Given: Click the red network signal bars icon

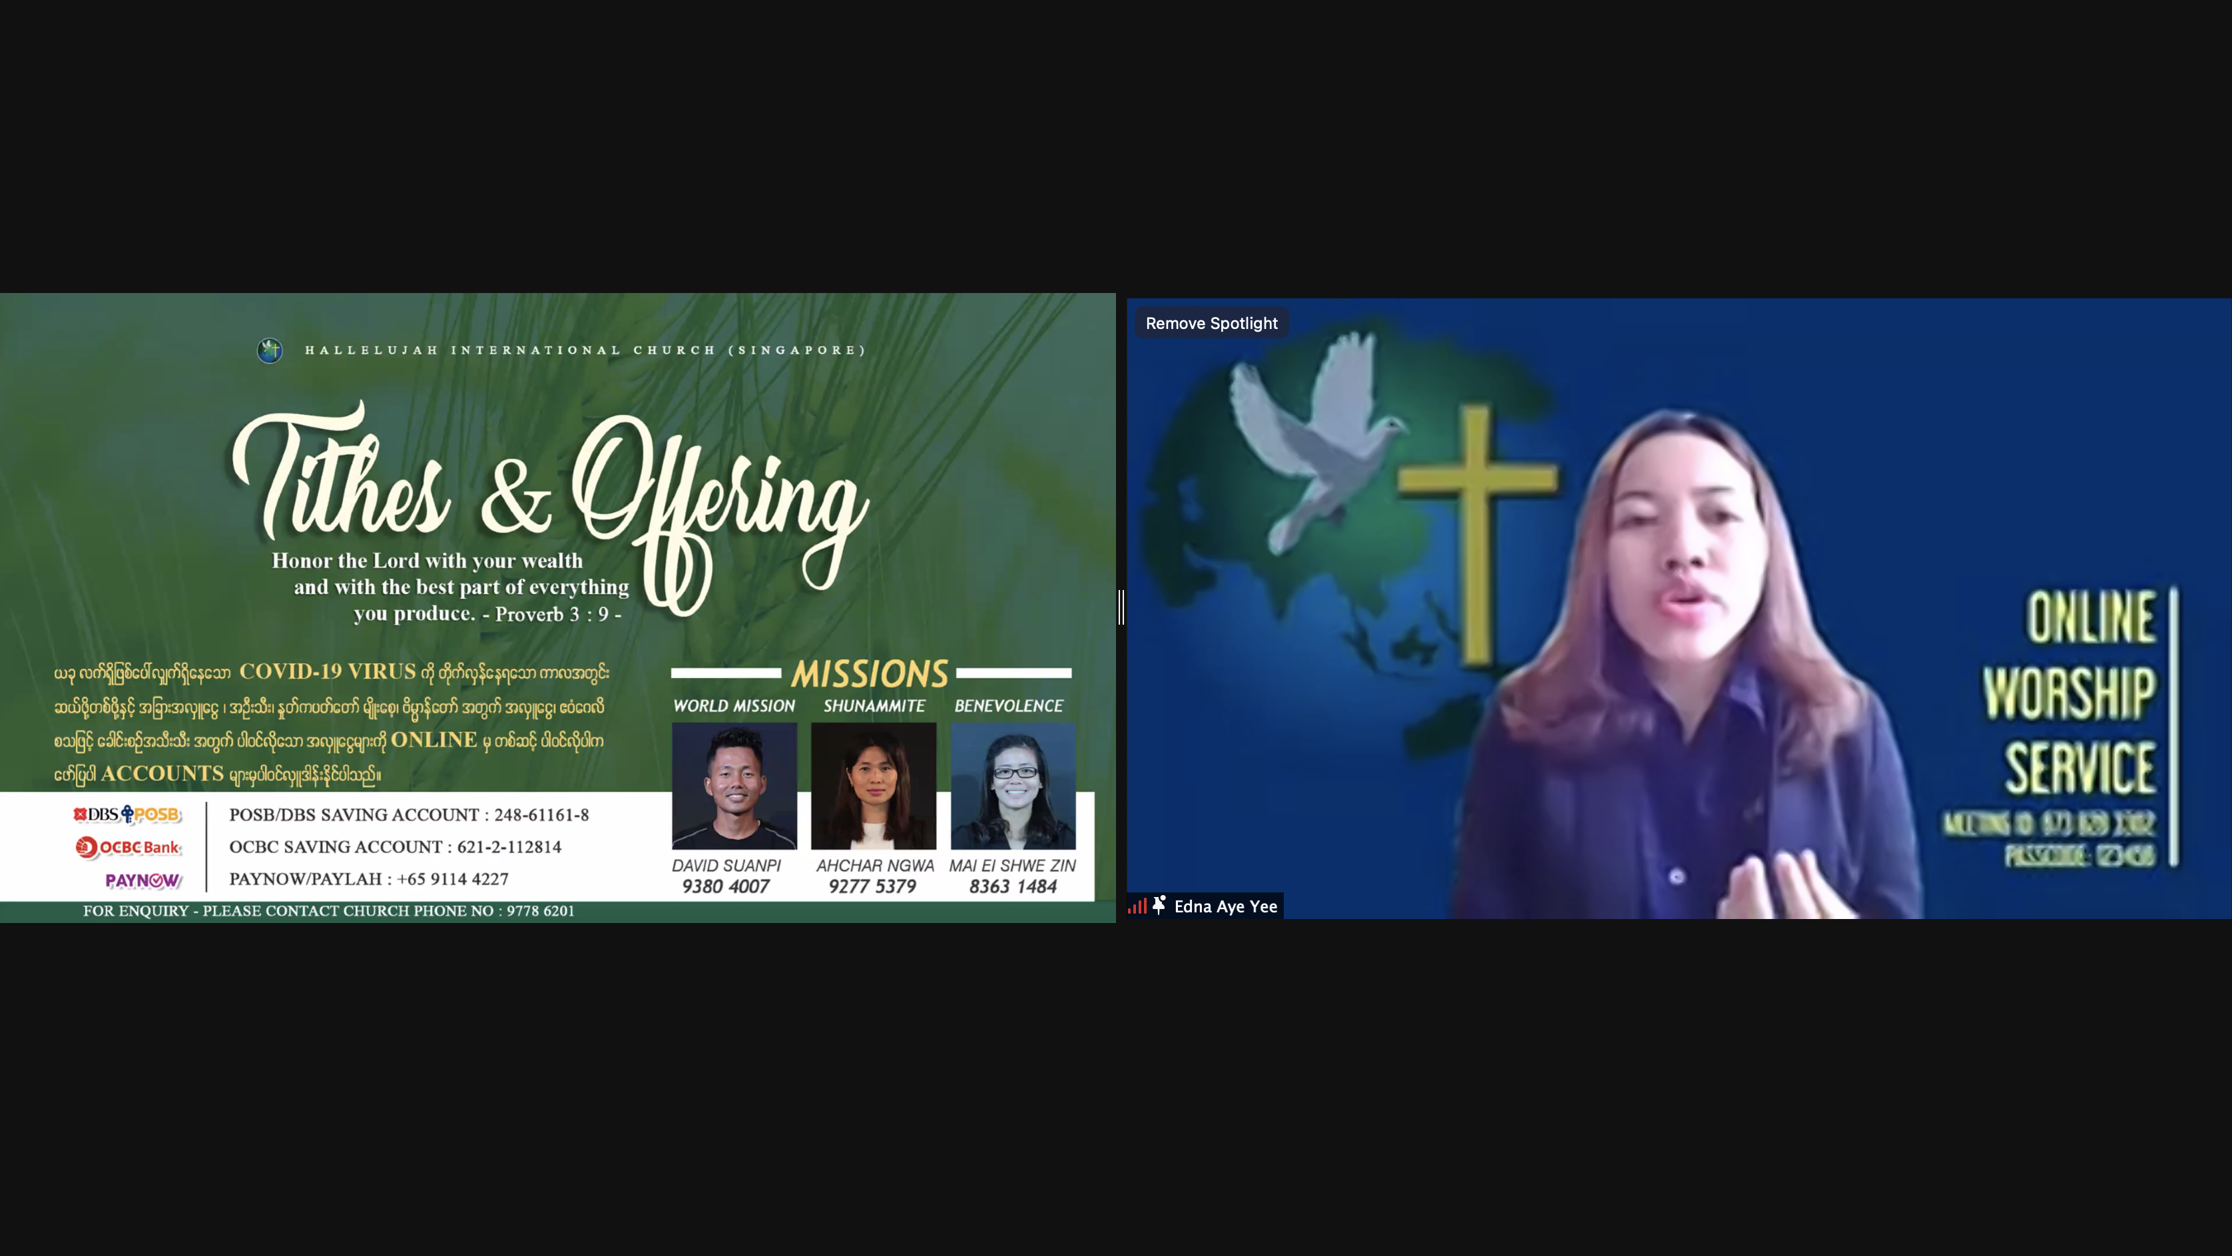Looking at the screenshot, I should pos(1137,906).
